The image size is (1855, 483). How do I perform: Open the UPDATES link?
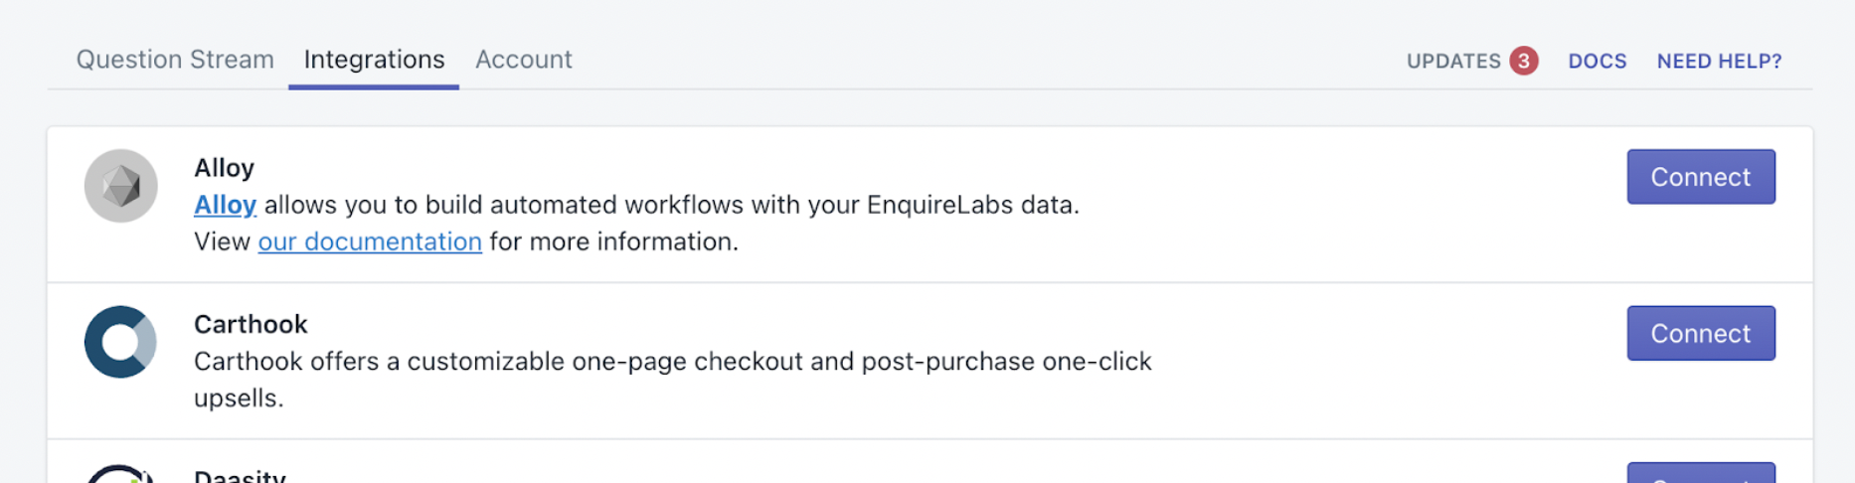(x=1452, y=61)
